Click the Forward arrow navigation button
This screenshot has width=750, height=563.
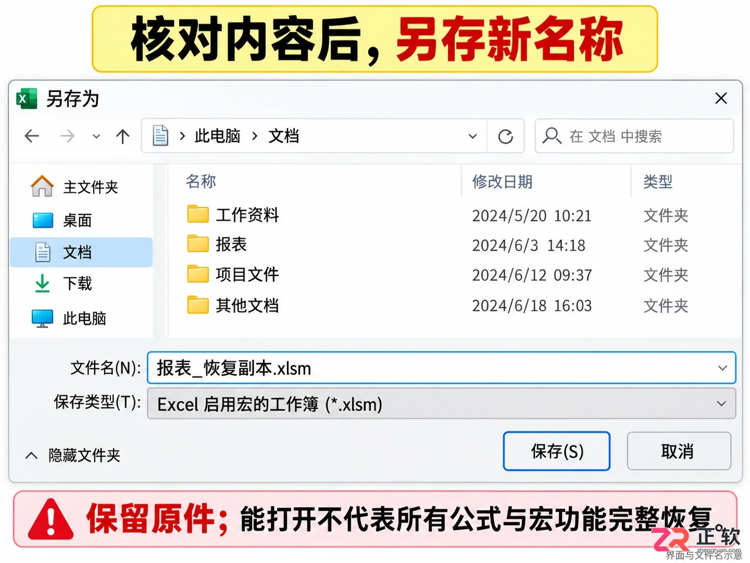point(67,137)
